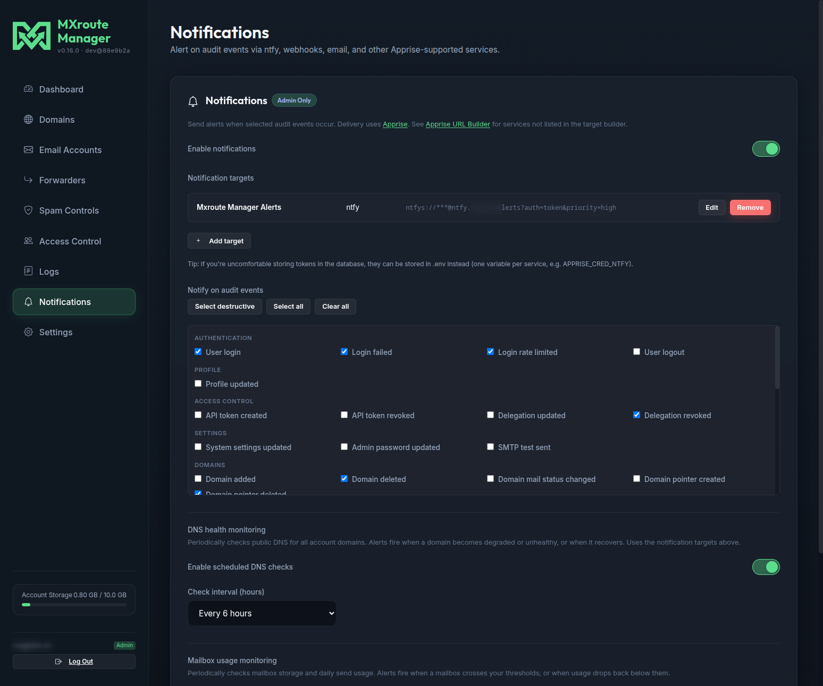Open the Check interval hours dropdown

click(262, 613)
